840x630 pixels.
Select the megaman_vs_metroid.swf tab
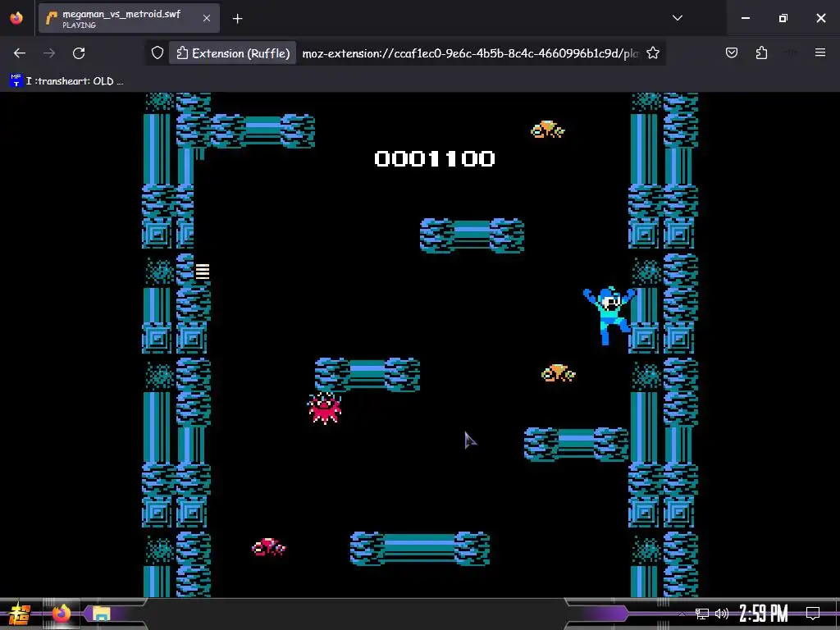click(129, 18)
